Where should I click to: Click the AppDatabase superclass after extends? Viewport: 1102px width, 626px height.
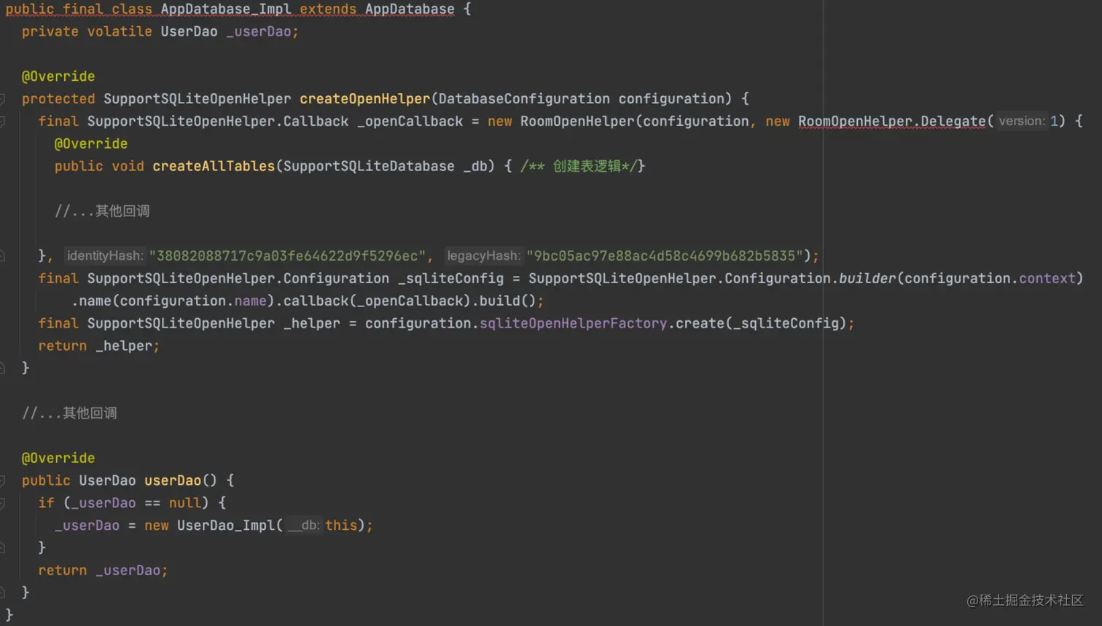(410, 9)
